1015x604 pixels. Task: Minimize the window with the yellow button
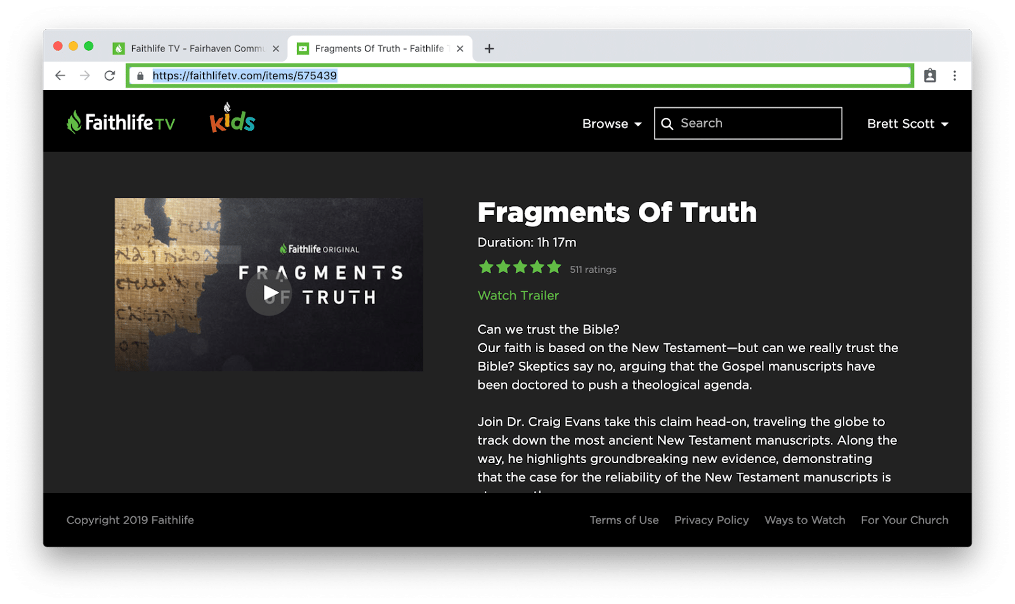(73, 46)
